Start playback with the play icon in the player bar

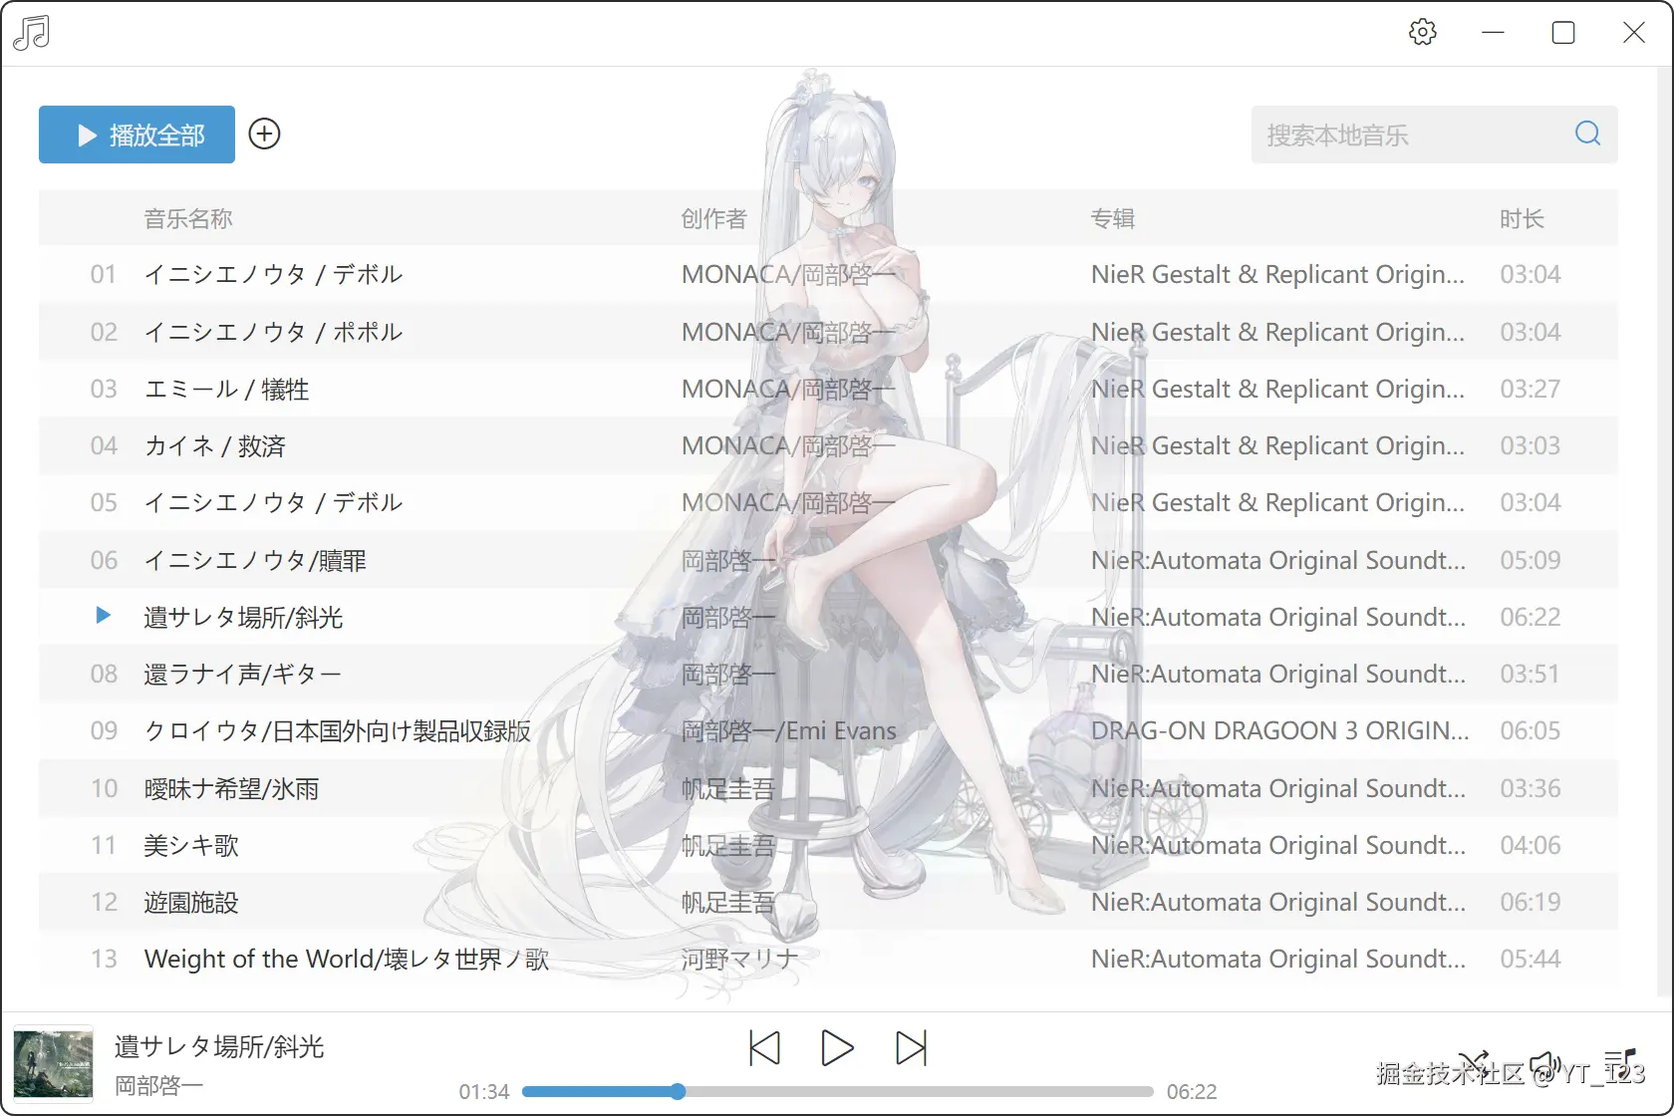coord(837,1048)
